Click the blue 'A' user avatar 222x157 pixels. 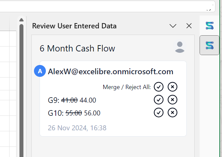click(x=40, y=71)
